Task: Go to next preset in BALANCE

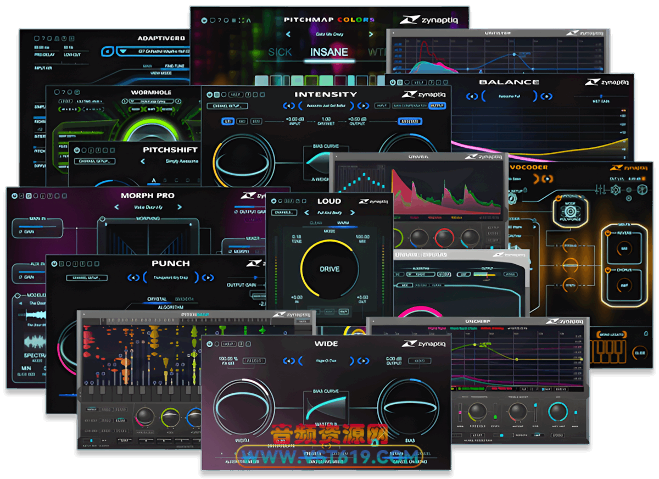Action: [546, 96]
